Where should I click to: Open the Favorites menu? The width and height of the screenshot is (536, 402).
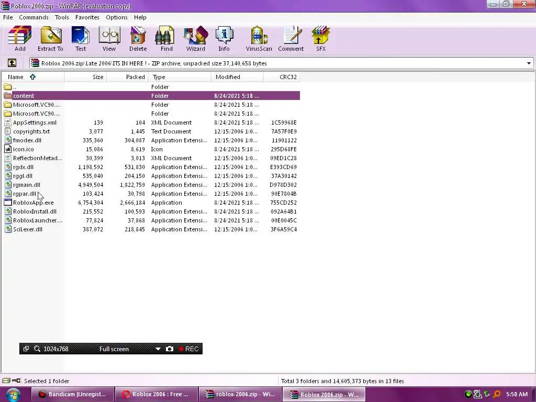(x=87, y=17)
